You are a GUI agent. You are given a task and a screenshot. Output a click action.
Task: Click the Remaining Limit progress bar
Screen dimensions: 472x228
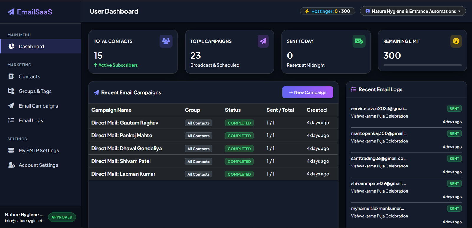click(422, 65)
